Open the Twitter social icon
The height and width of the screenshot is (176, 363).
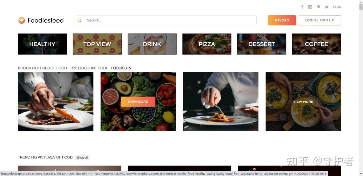(327, 7)
